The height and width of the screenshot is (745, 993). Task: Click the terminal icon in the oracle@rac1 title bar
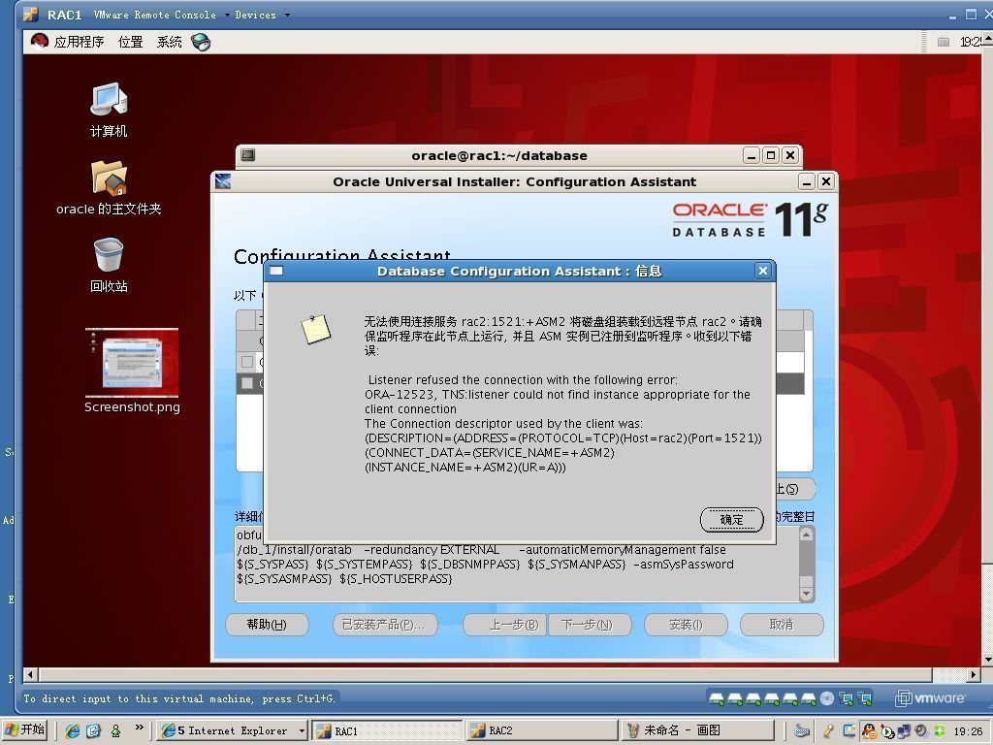[248, 155]
